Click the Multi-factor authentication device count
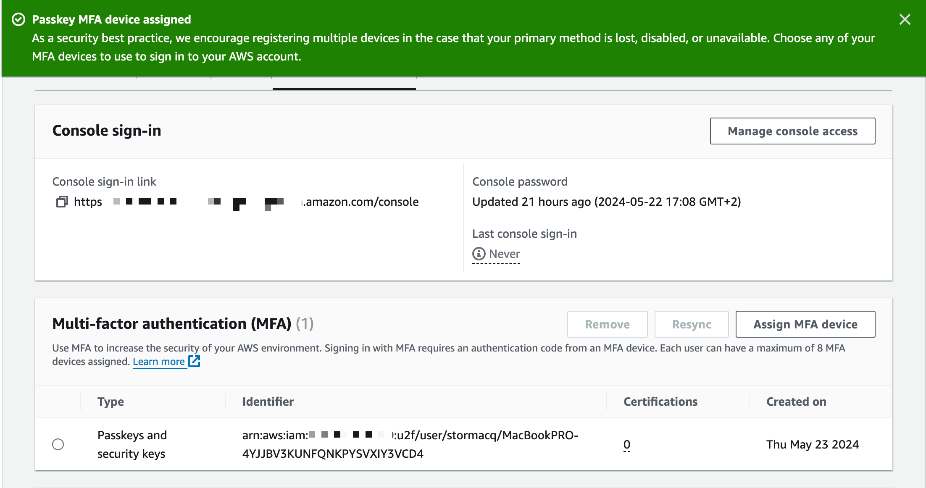Screen dimensions: 926x488 tap(305, 323)
